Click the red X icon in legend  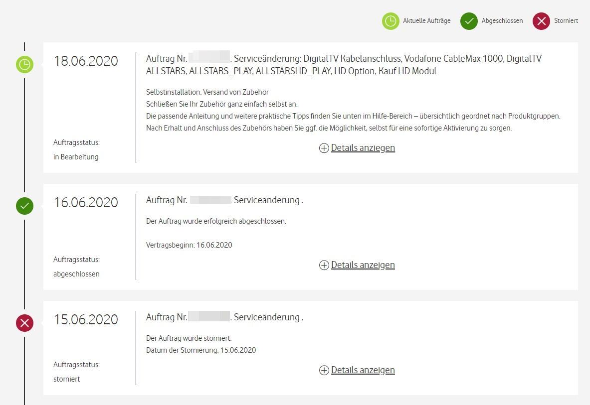click(x=541, y=21)
